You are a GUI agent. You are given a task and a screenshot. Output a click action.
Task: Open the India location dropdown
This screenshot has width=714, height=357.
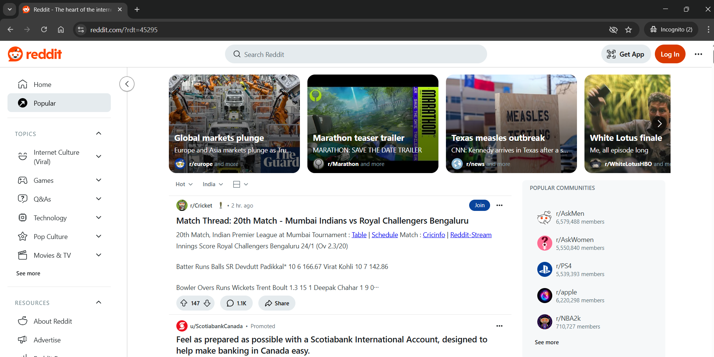click(212, 184)
